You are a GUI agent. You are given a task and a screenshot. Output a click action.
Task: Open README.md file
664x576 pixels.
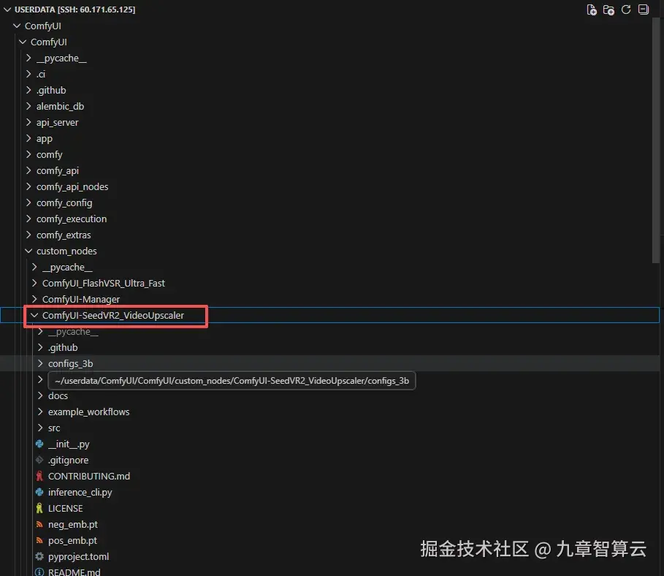pyautogui.click(x=74, y=572)
